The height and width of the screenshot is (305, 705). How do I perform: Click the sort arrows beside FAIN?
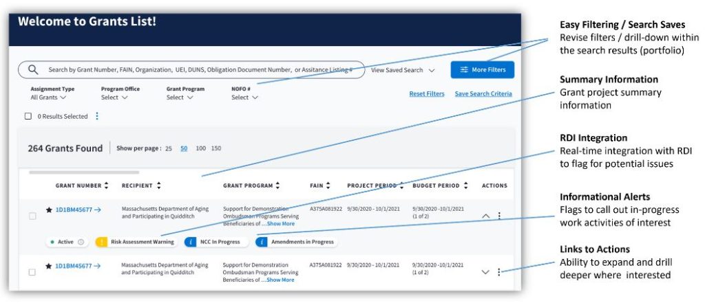[328, 185]
